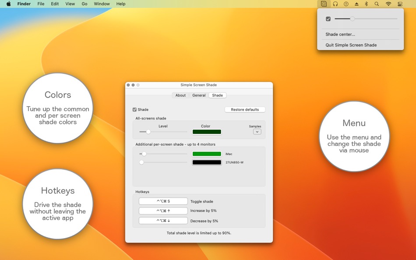This screenshot has height=260, width=416.
Task: Open the Go menu
Action: coord(85,4)
